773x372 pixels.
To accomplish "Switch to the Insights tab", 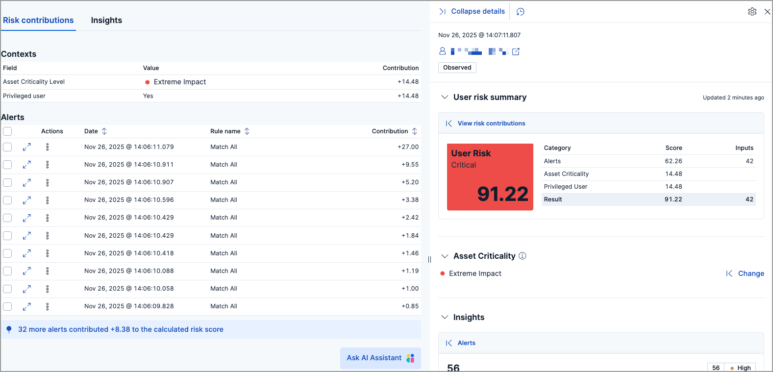I will pyautogui.click(x=106, y=20).
